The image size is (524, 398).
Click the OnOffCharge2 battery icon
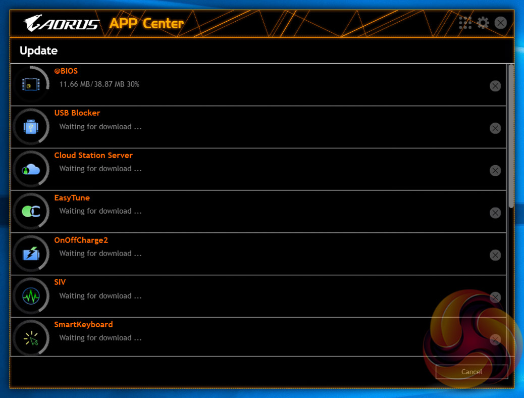pyautogui.click(x=31, y=254)
